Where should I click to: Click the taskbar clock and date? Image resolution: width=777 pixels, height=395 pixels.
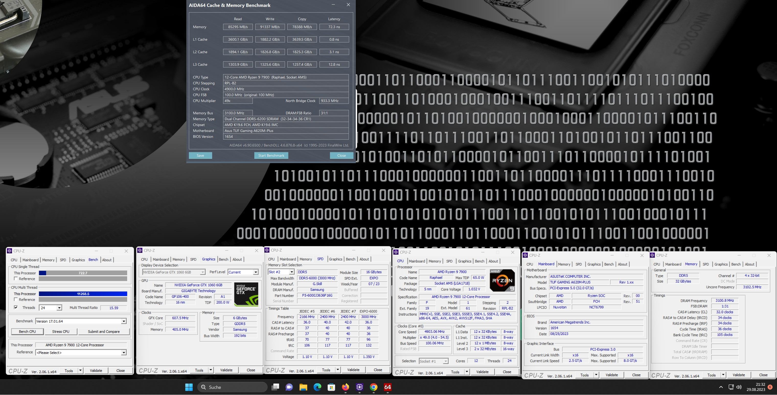click(x=756, y=387)
